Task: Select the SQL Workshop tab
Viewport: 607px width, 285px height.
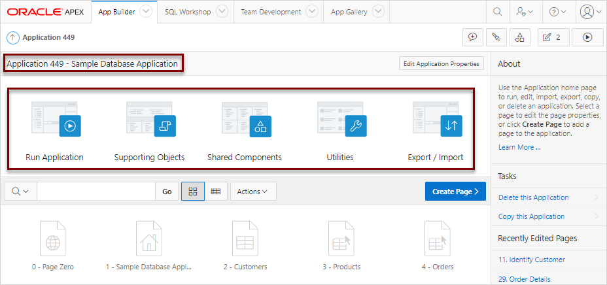Action: point(188,12)
